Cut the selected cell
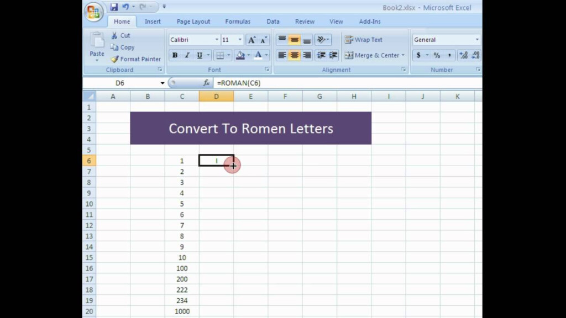 (121, 35)
